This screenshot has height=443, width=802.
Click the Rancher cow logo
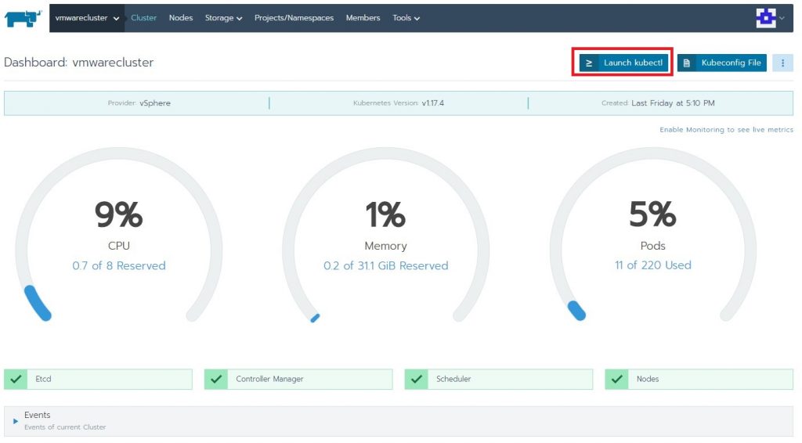23,19
